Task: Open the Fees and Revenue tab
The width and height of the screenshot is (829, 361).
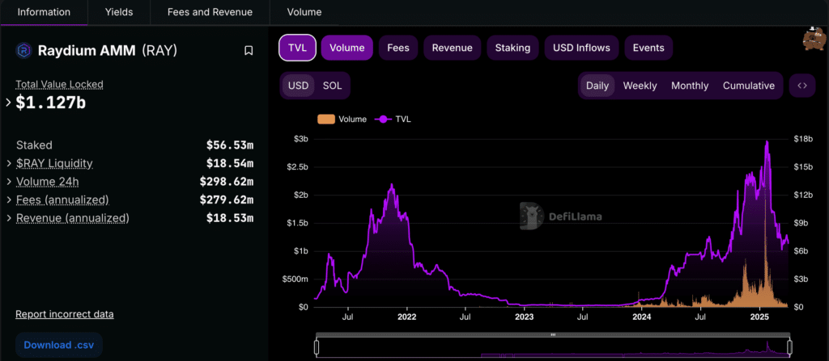Action: [210, 12]
